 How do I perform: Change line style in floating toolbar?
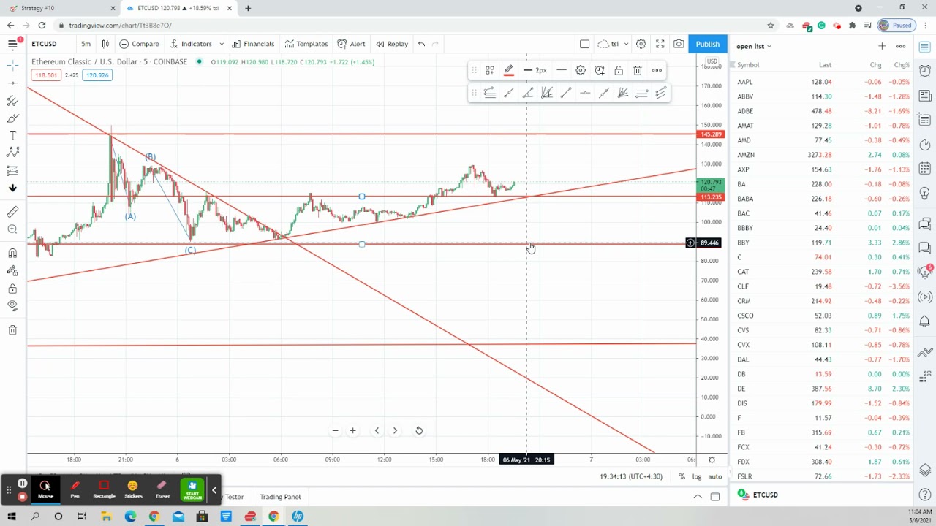tap(561, 70)
